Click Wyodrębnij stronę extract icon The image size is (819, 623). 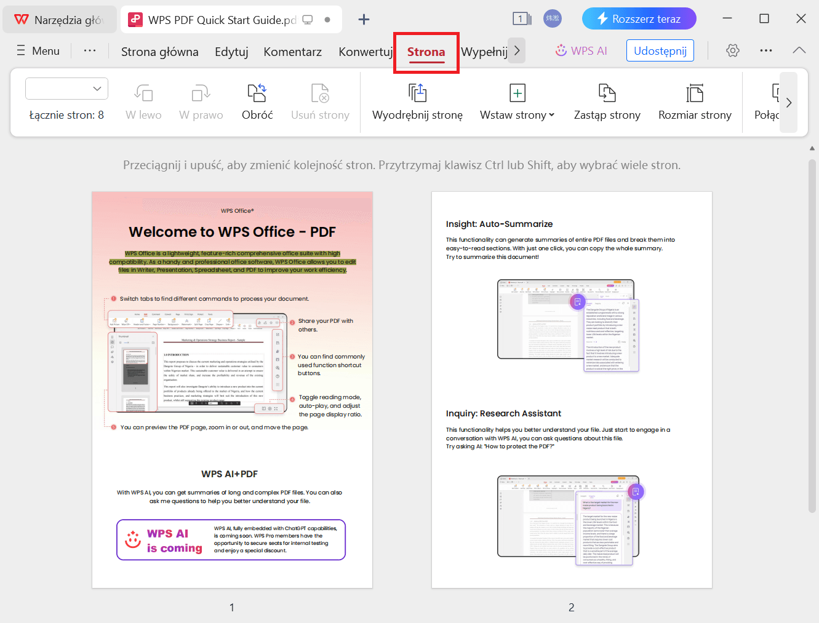point(417,93)
